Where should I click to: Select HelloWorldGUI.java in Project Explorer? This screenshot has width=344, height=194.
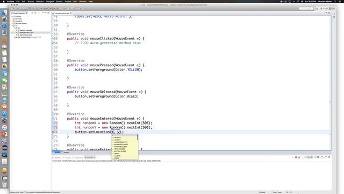click(x=26, y=32)
